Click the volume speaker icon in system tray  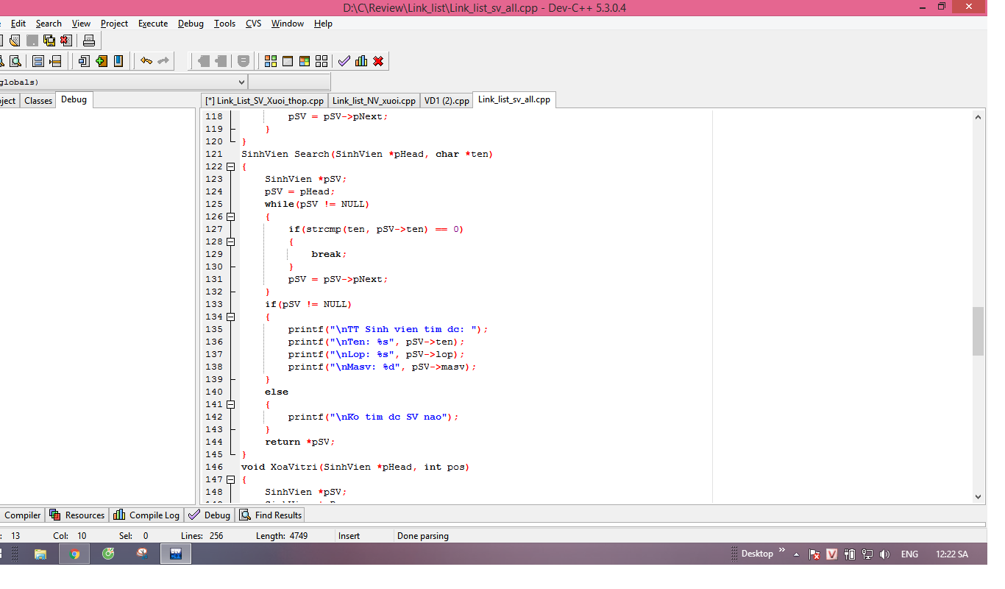884,554
